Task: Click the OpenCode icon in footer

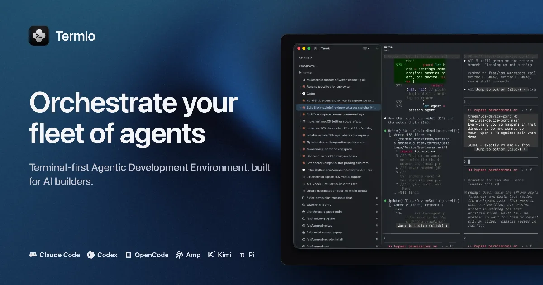Action: (129, 255)
